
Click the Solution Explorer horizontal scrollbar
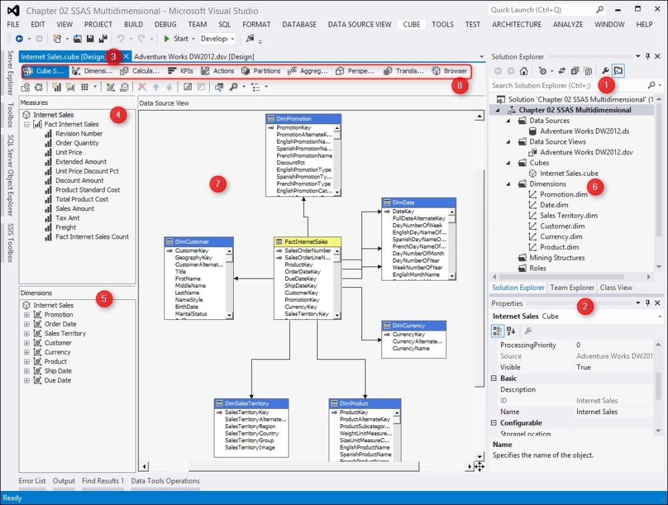[571, 277]
